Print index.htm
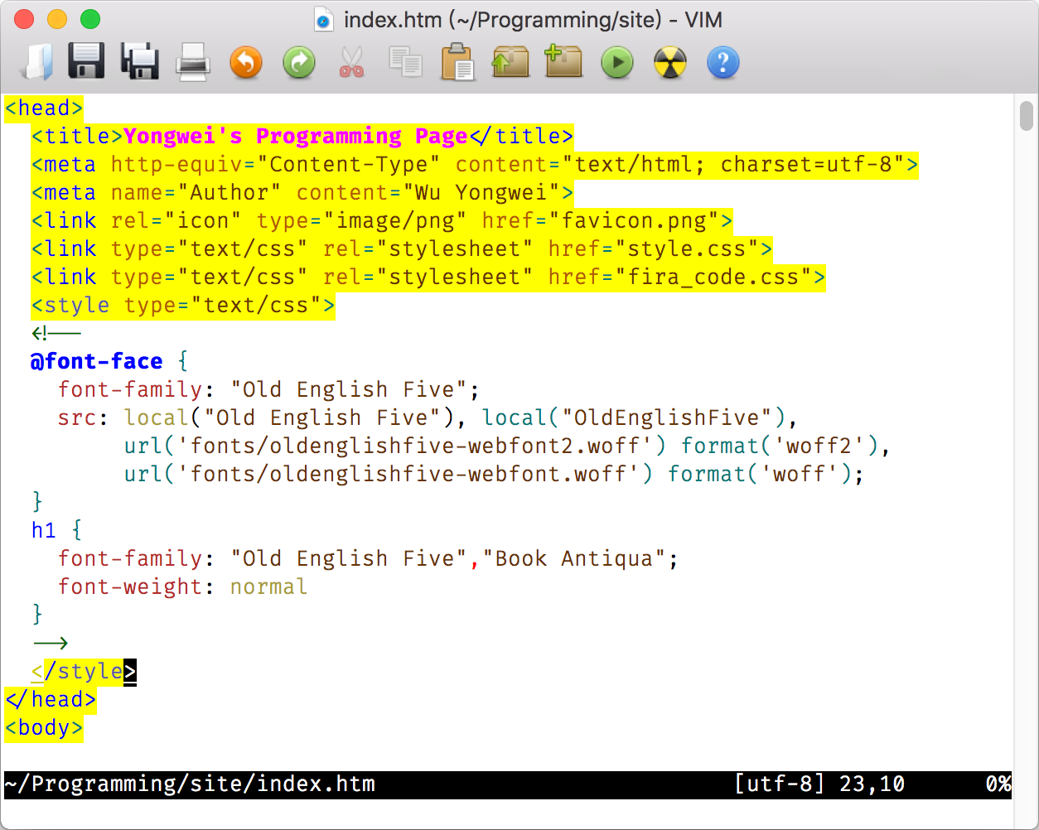This screenshot has height=830, width=1039. (192, 62)
